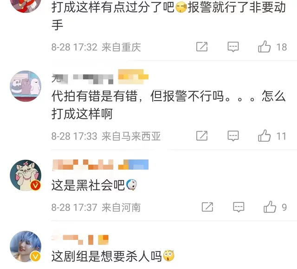Open the cat avatar with red V badge
Viewport: 297px width, 269px height.
click(26, 175)
